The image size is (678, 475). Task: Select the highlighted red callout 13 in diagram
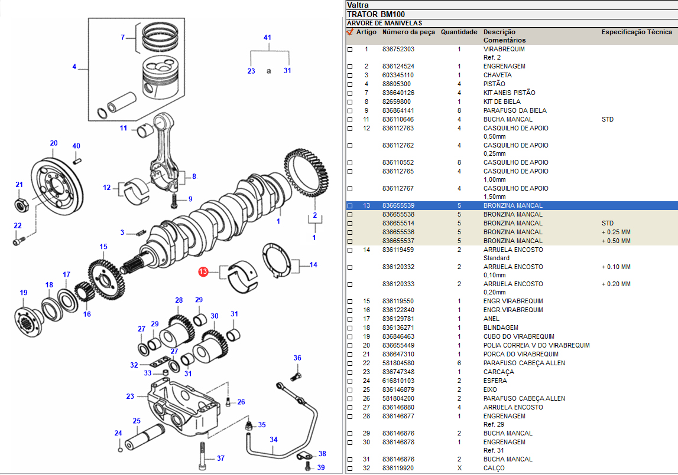pyautogui.click(x=203, y=272)
